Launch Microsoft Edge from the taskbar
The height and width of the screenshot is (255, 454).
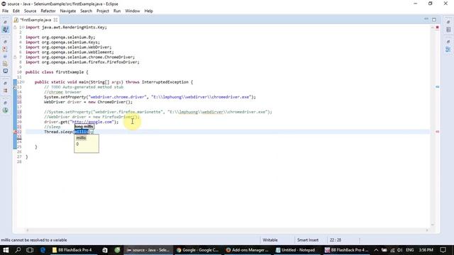[43, 250]
